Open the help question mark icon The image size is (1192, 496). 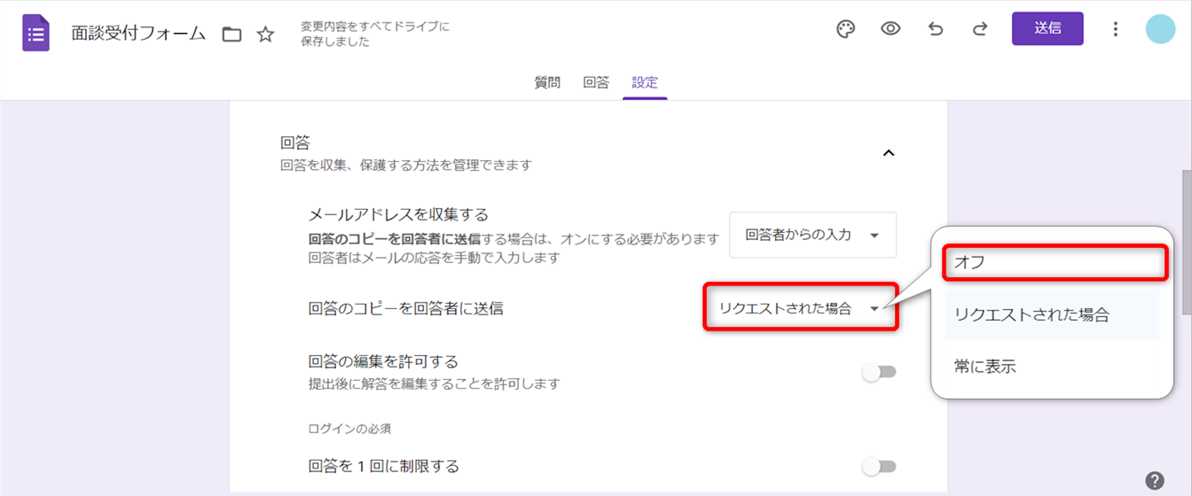(x=1154, y=480)
